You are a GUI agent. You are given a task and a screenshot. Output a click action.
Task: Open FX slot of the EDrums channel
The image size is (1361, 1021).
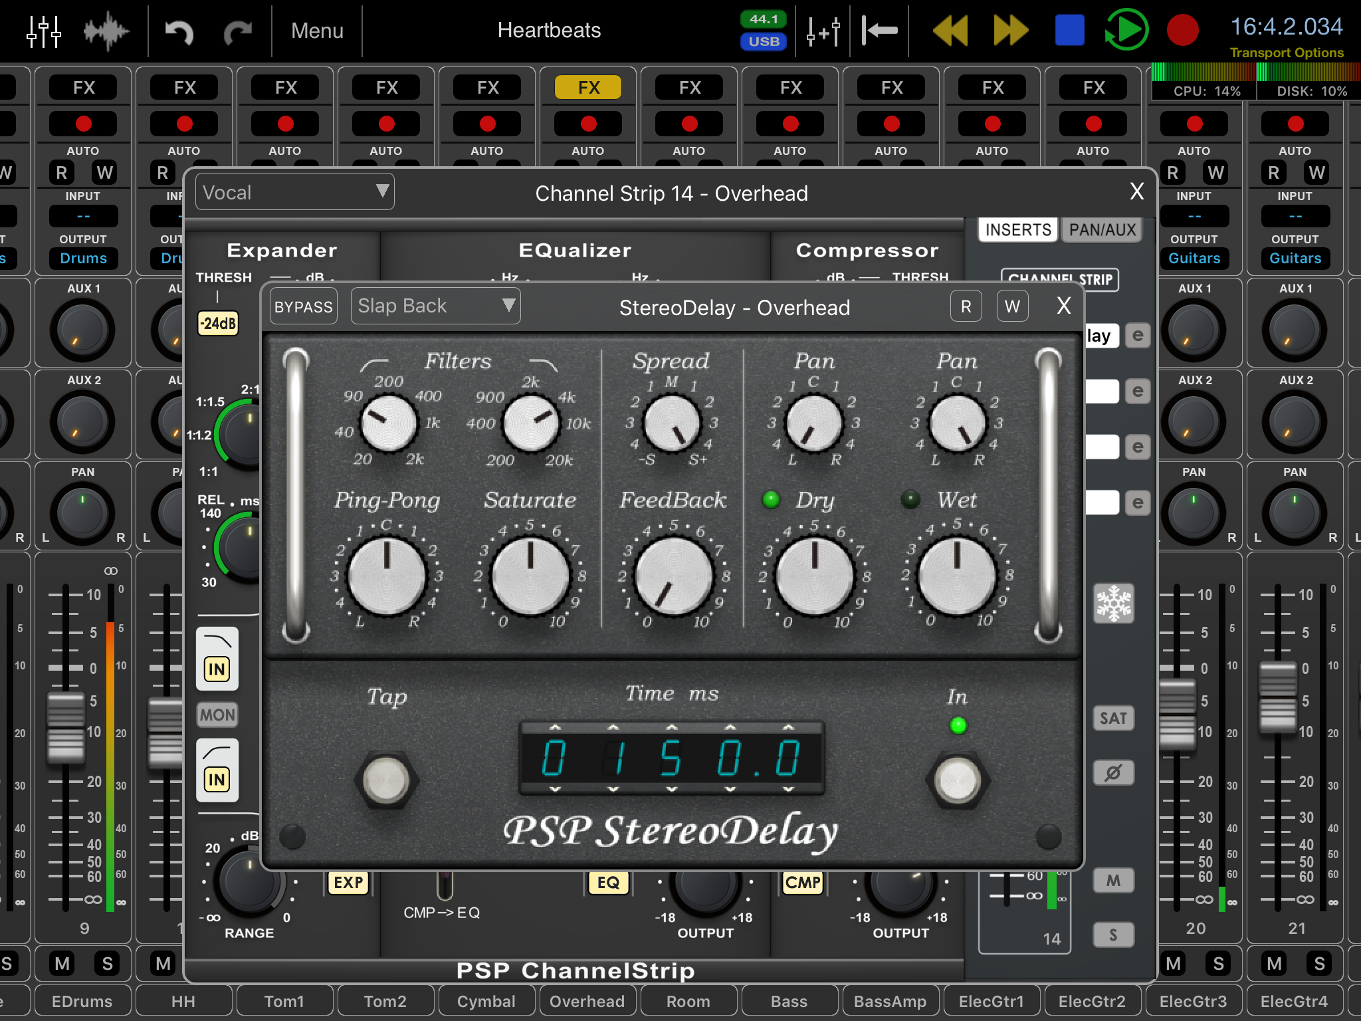pos(84,87)
